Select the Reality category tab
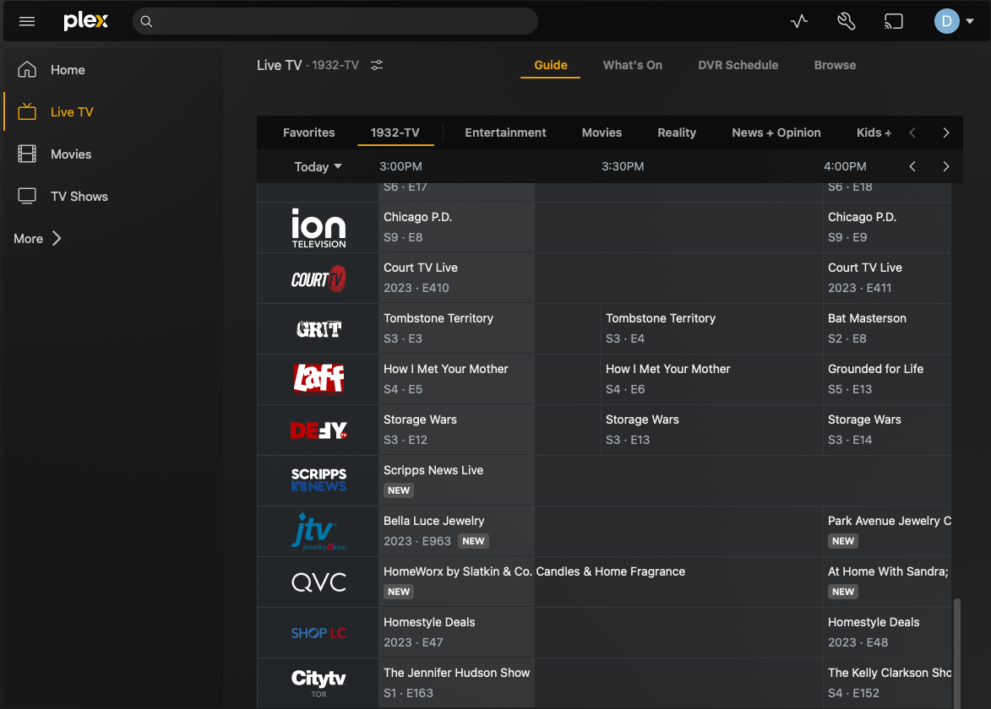The image size is (991, 709). tap(676, 133)
